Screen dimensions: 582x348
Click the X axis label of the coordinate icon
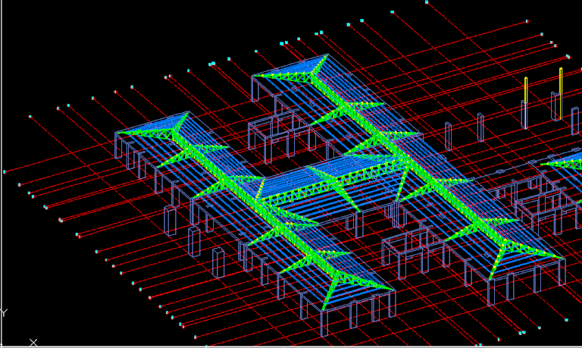[x=33, y=343]
